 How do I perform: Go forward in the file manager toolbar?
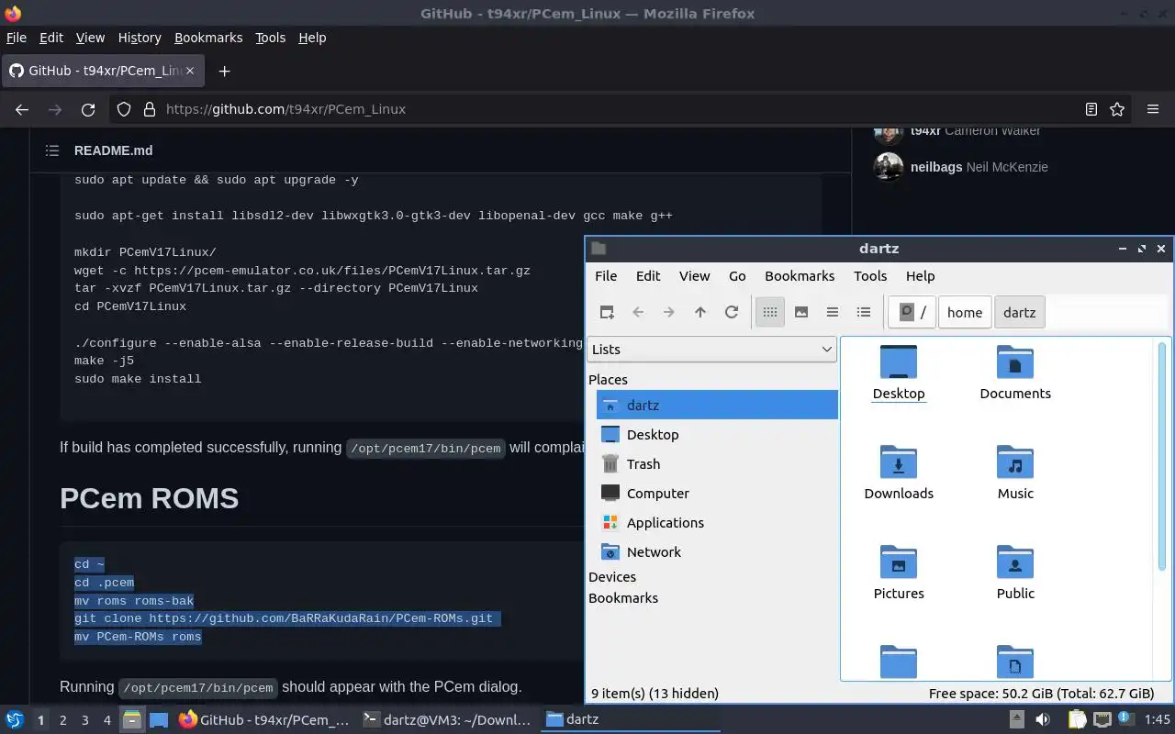tap(669, 312)
